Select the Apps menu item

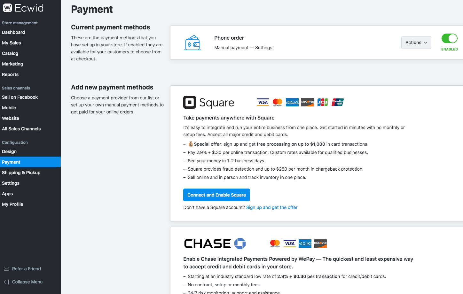[x=7, y=194]
